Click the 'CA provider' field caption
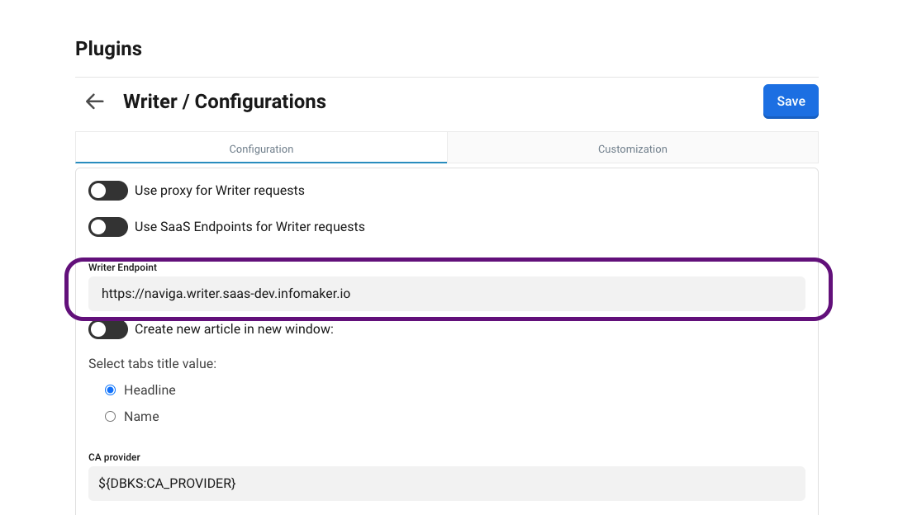The width and height of the screenshot is (898, 515). click(114, 456)
